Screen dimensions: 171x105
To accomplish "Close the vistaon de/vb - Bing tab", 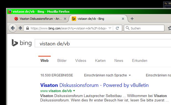I will coord(123,19).
